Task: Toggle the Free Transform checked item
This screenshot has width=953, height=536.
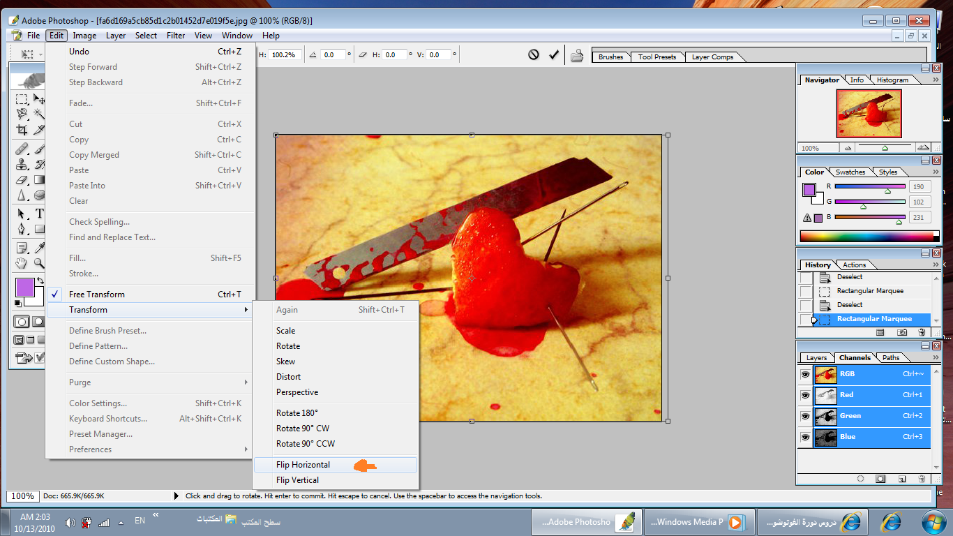Action: [97, 295]
